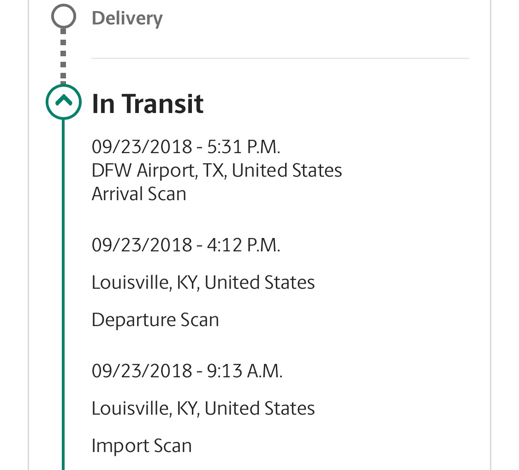Click the Delivery step circle marker

click(64, 16)
